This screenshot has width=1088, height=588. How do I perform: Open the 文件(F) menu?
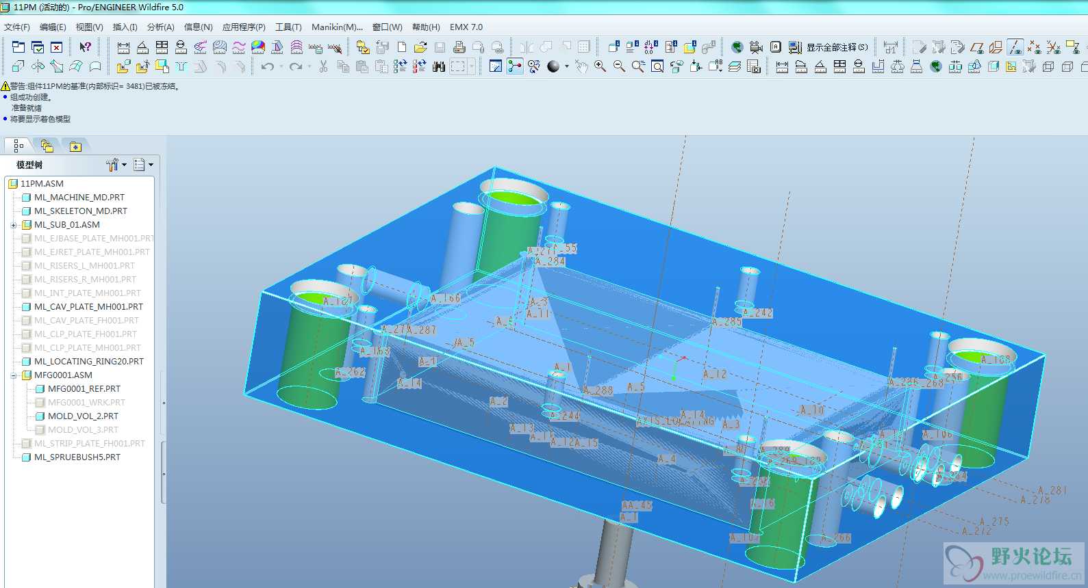[x=17, y=27]
